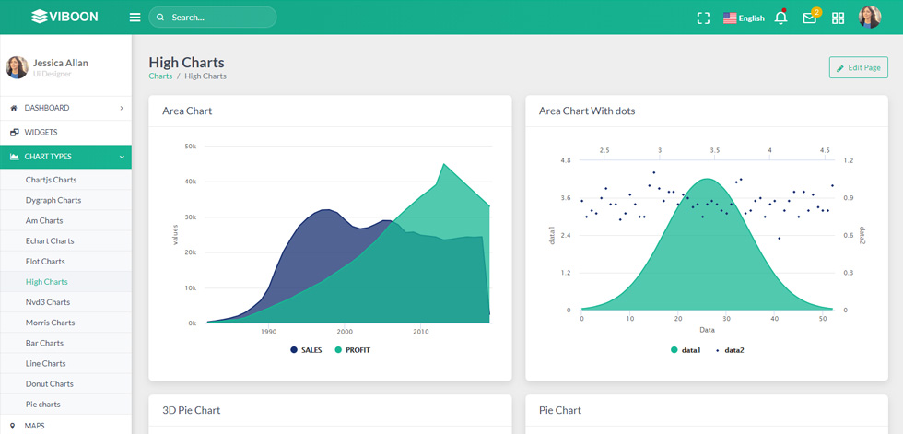Click High Charts breadcrumb text

[205, 76]
